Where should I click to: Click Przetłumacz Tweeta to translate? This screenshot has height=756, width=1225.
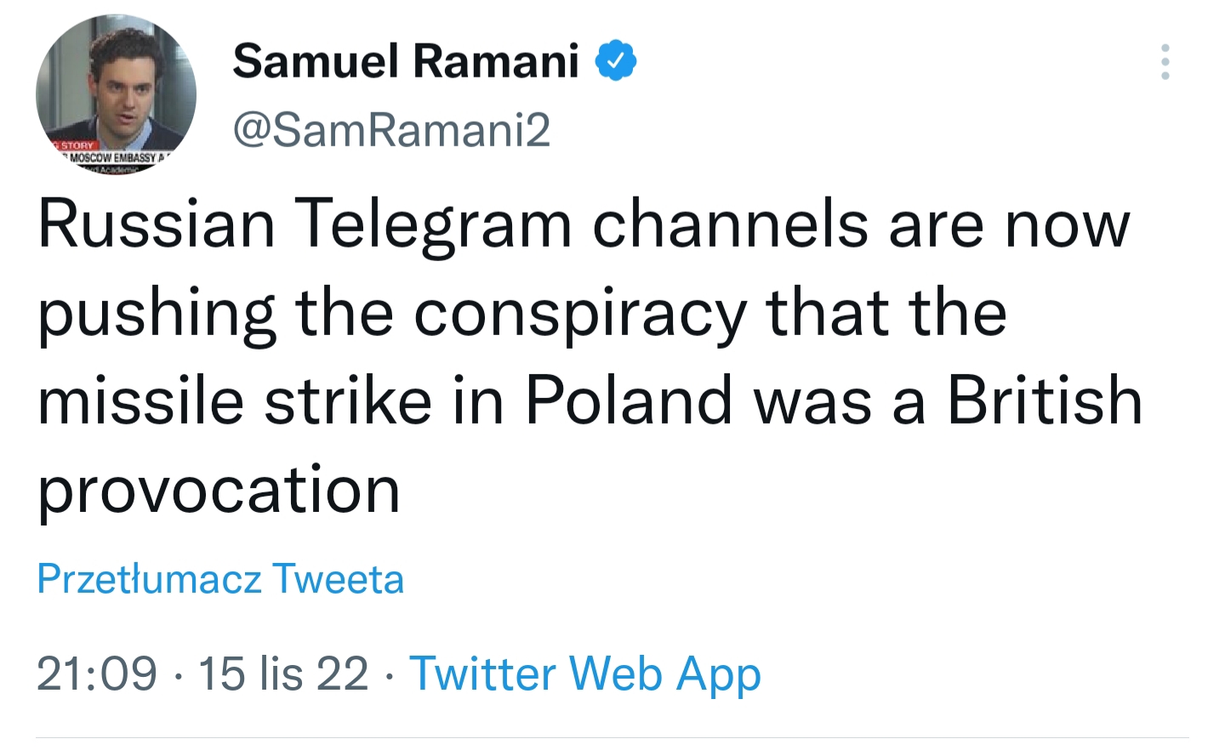[x=220, y=579]
